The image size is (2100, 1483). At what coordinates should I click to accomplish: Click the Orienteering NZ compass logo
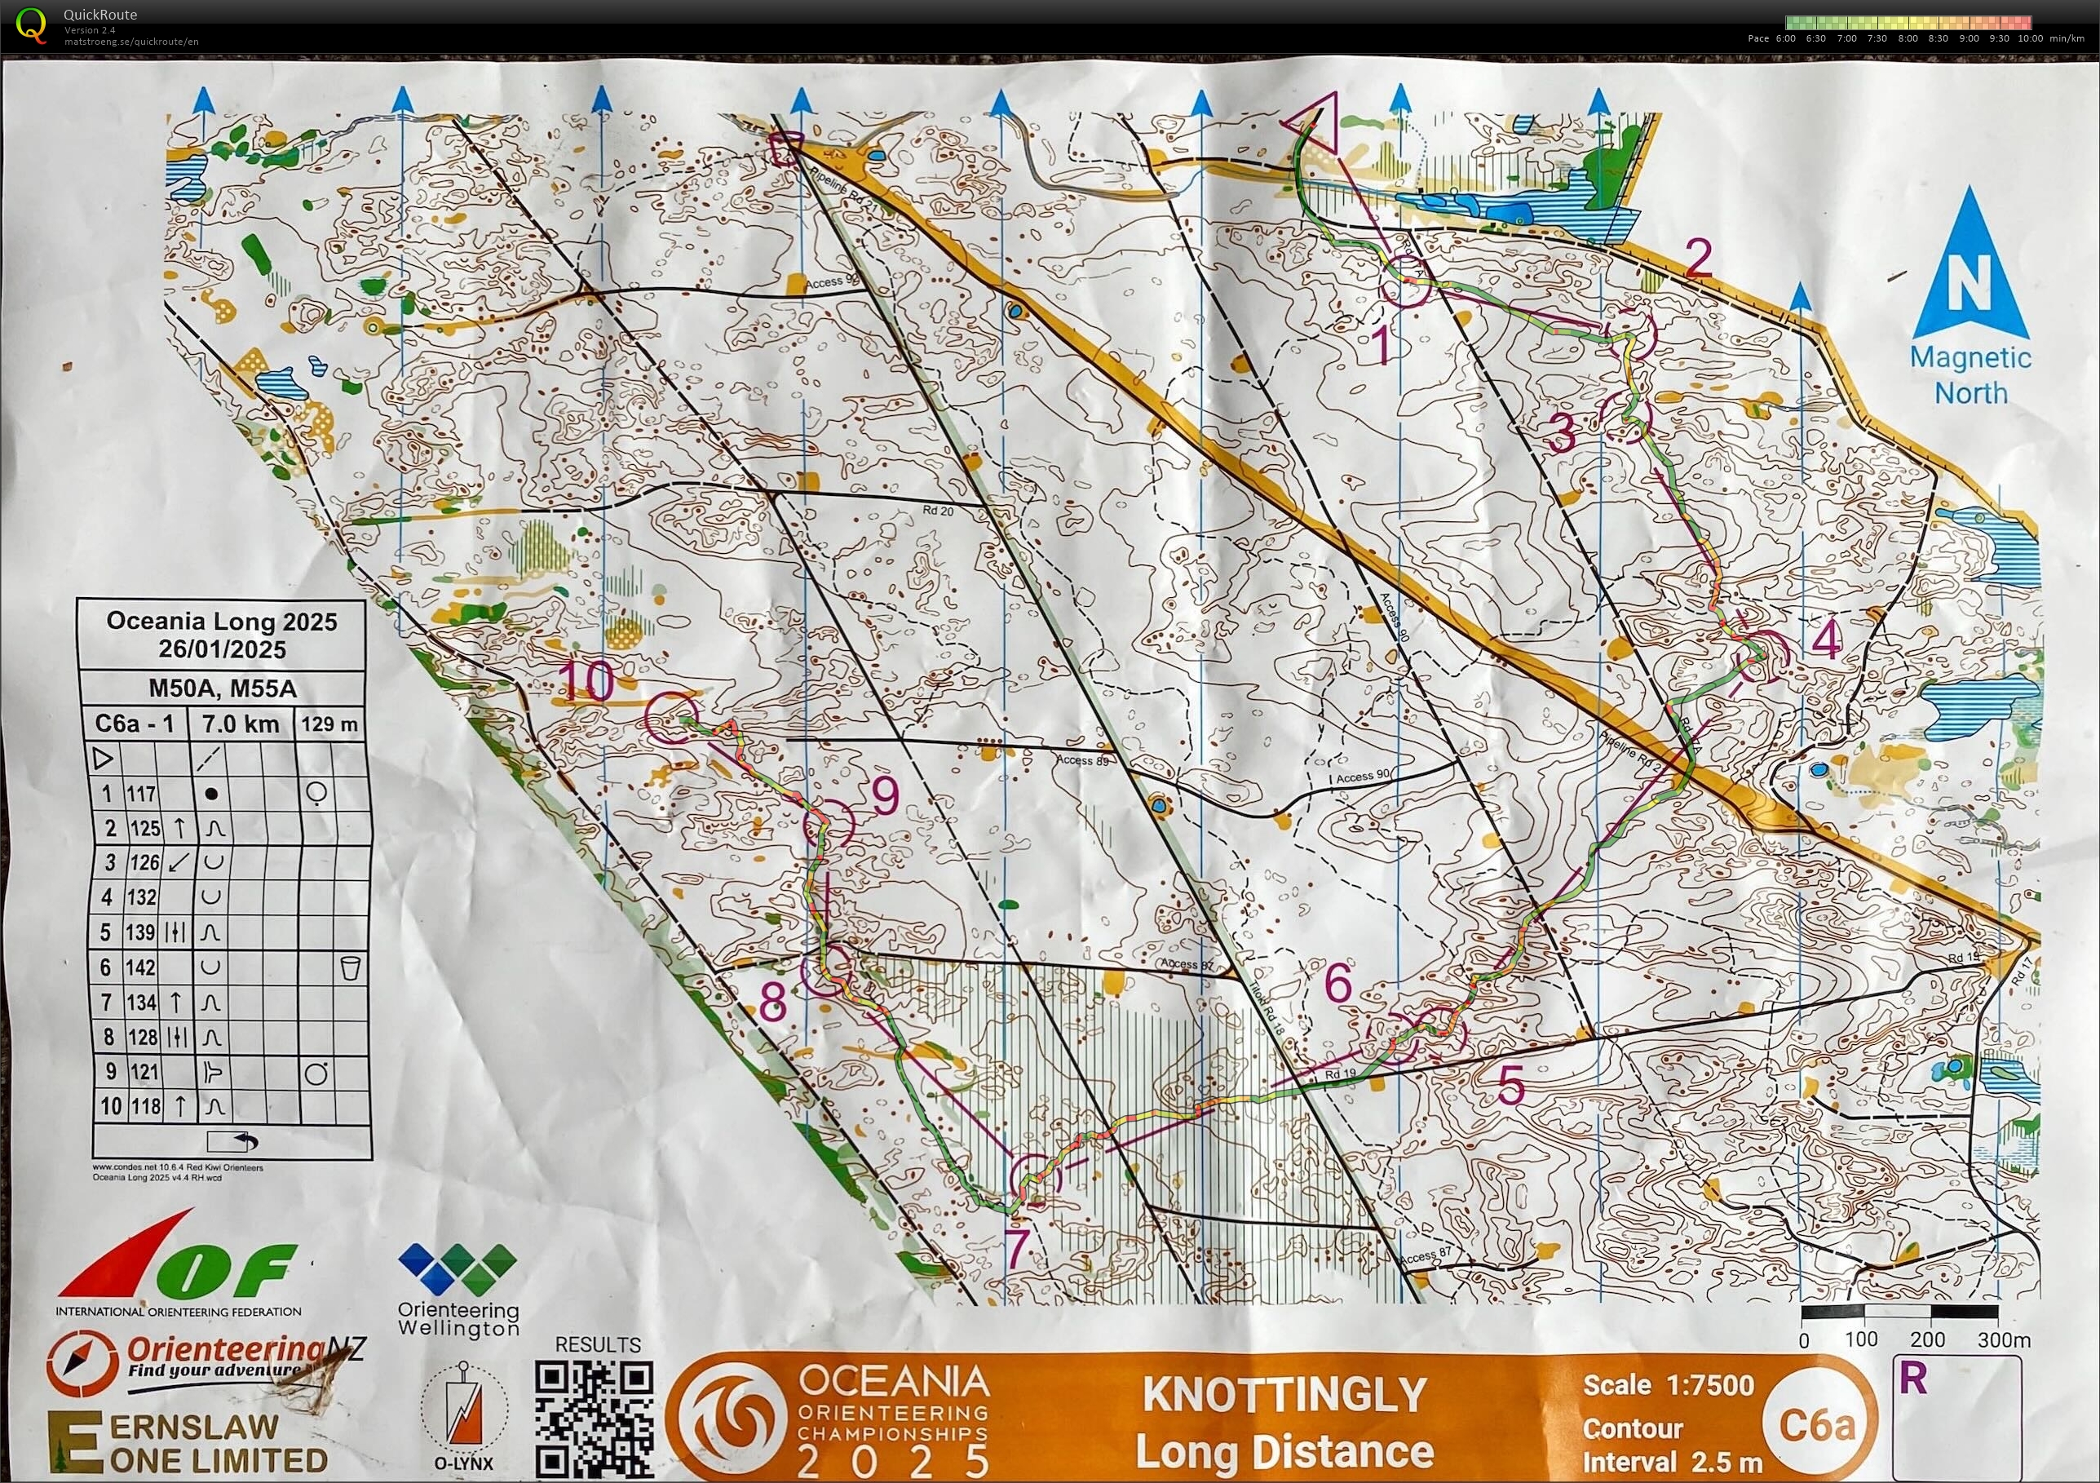pyautogui.click(x=83, y=1364)
